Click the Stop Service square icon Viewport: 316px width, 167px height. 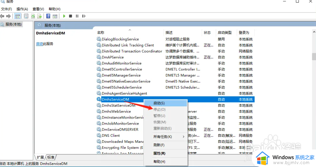point(70,16)
